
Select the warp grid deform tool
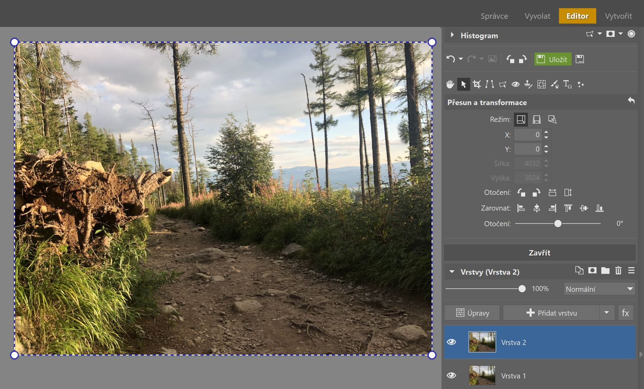pyautogui.click(x=542, y=84)
